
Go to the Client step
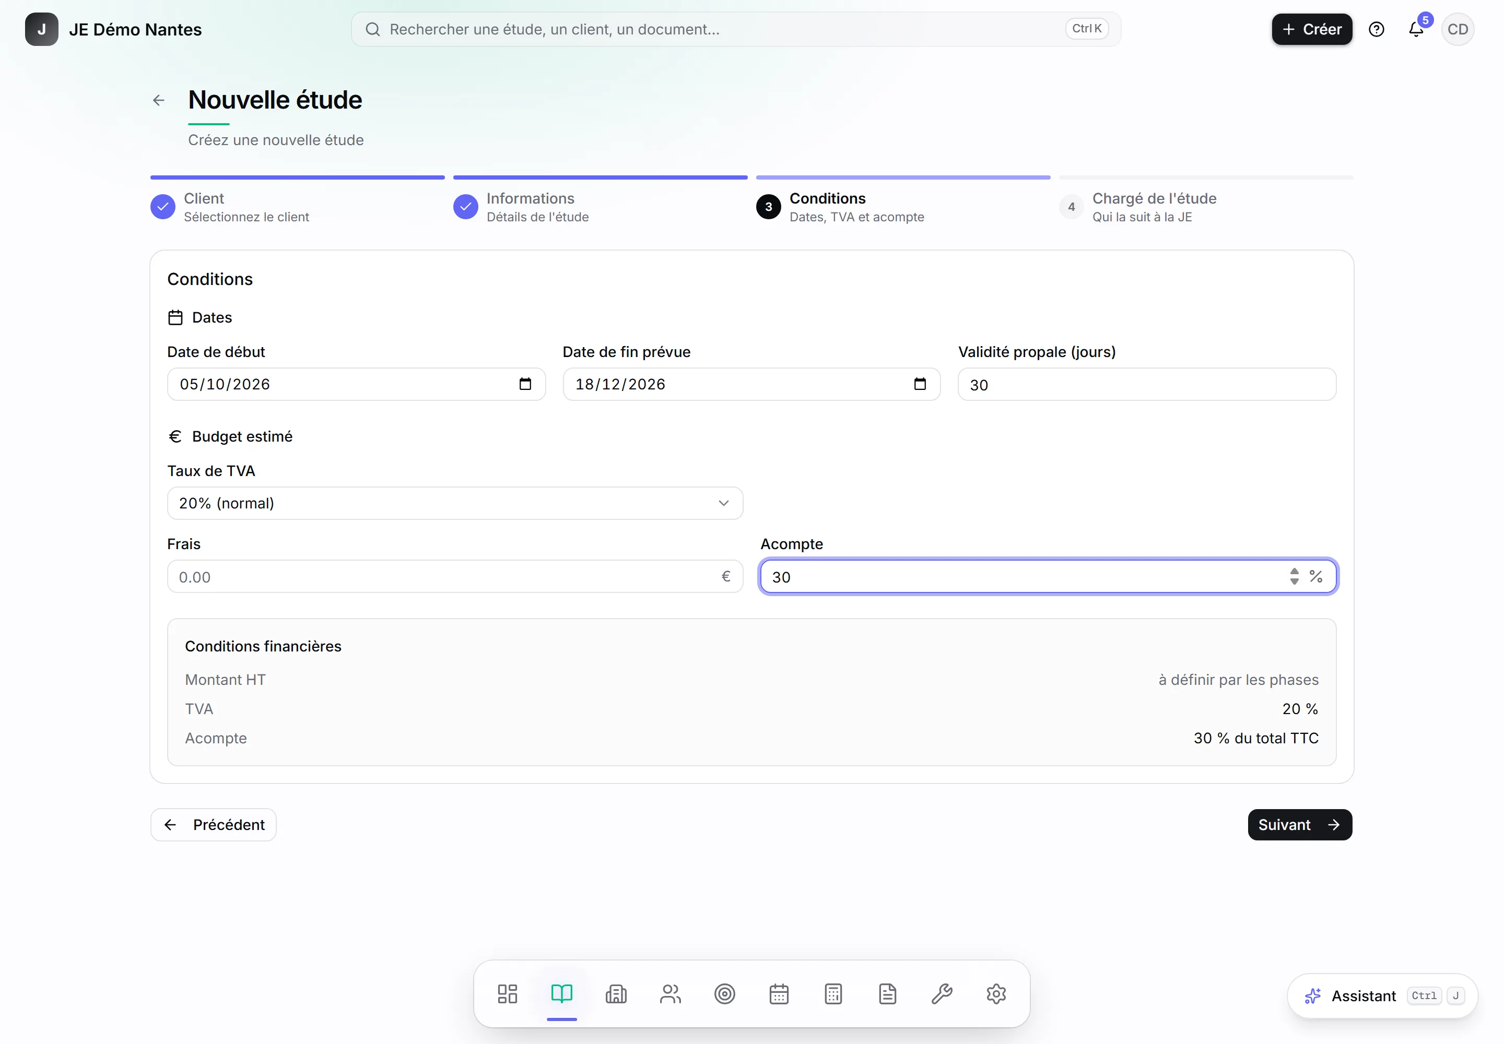(x=230, y=207)
